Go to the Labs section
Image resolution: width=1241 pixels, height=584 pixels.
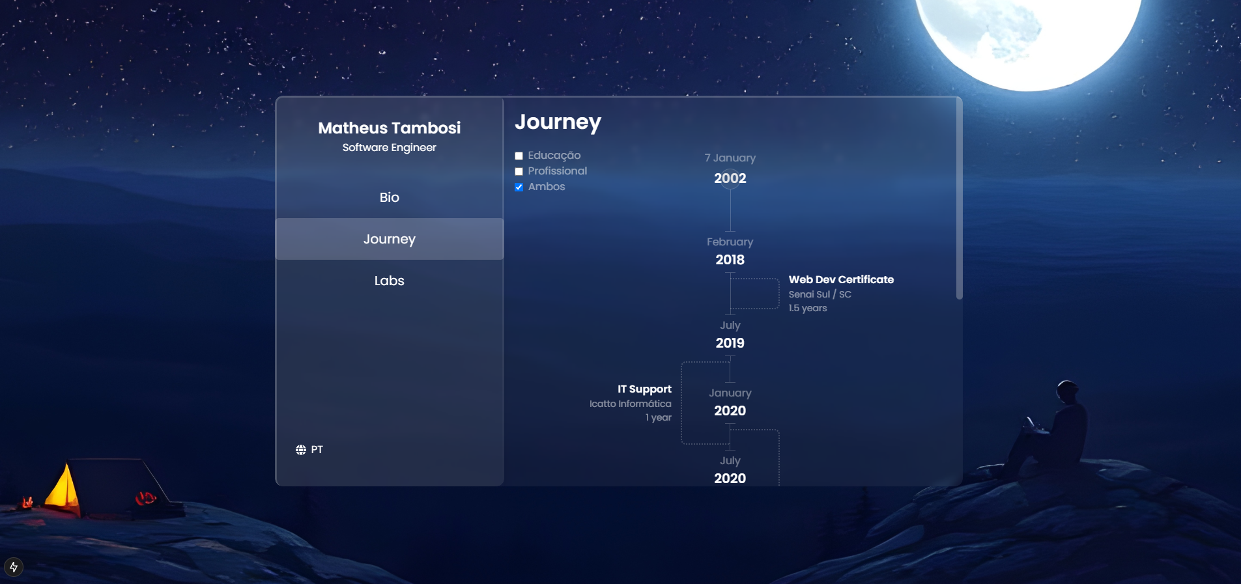[390, 281]
